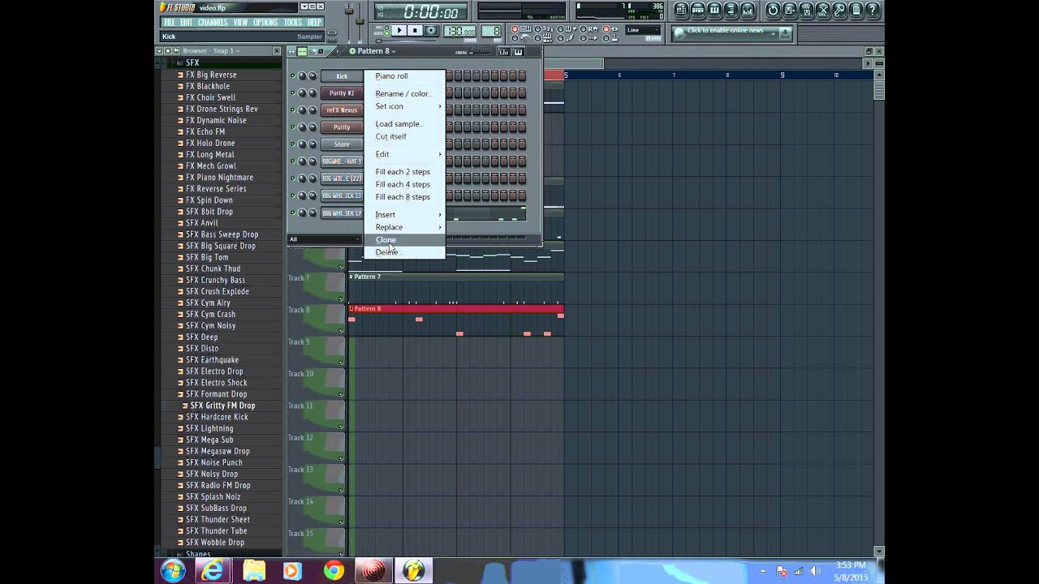Open Google Chrome from the taskbar
The width and height of the screenshot is (1039, 584).
333,570
